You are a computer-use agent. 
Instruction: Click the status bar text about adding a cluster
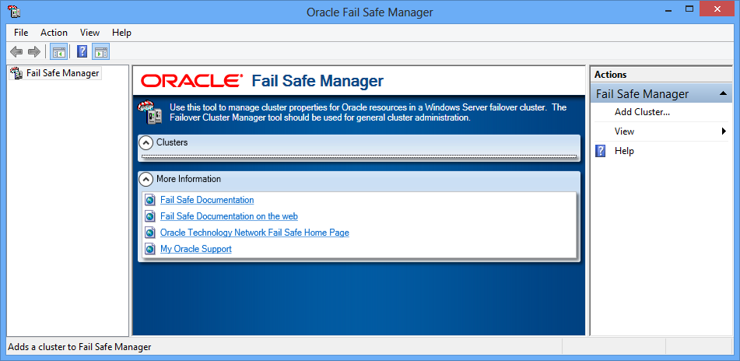(79, 347)
